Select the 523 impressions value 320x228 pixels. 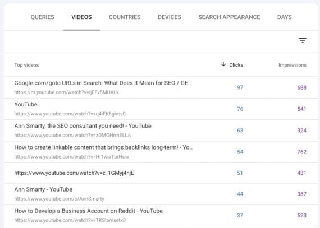coord(302,215)
